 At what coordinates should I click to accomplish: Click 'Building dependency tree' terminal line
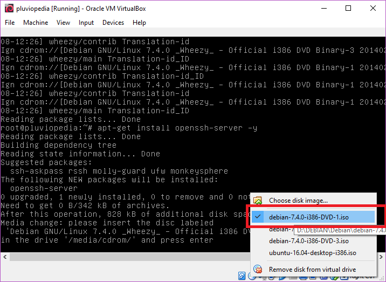[x=59, y=145]
